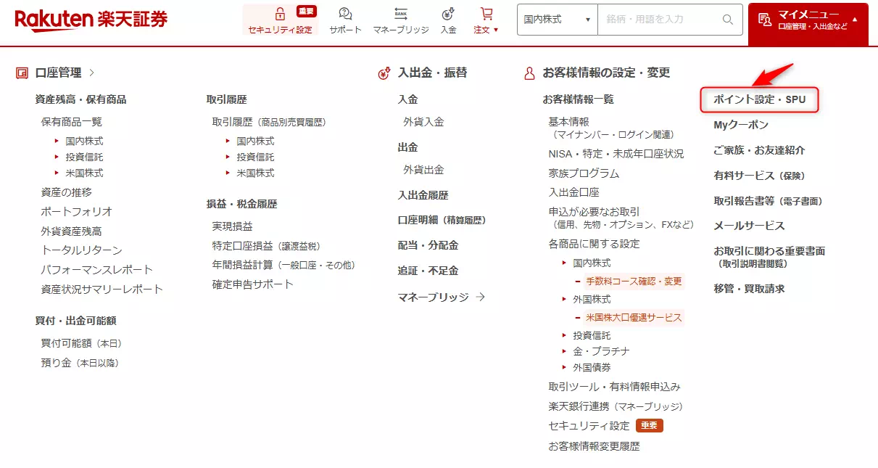Select the サポート speech-bubble icon

pos(344,13)
